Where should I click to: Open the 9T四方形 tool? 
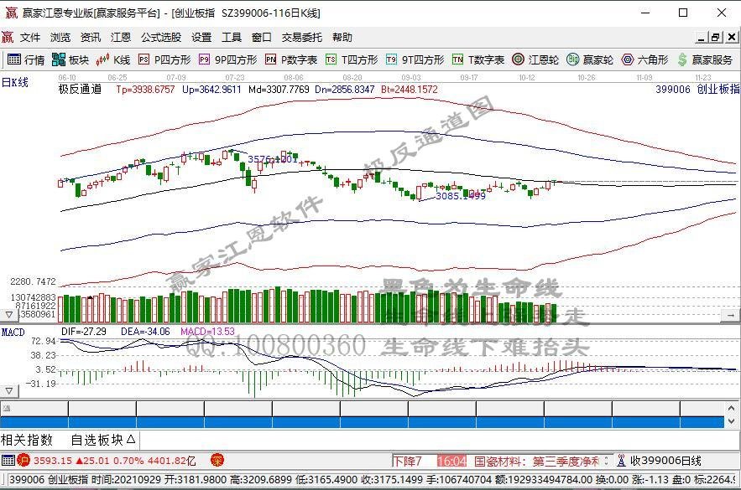415,60
